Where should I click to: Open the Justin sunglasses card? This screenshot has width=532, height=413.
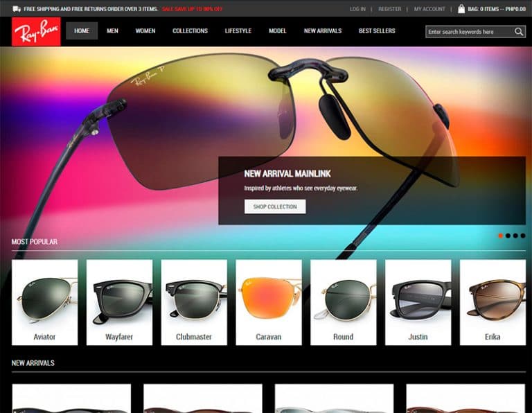[418, 302]
